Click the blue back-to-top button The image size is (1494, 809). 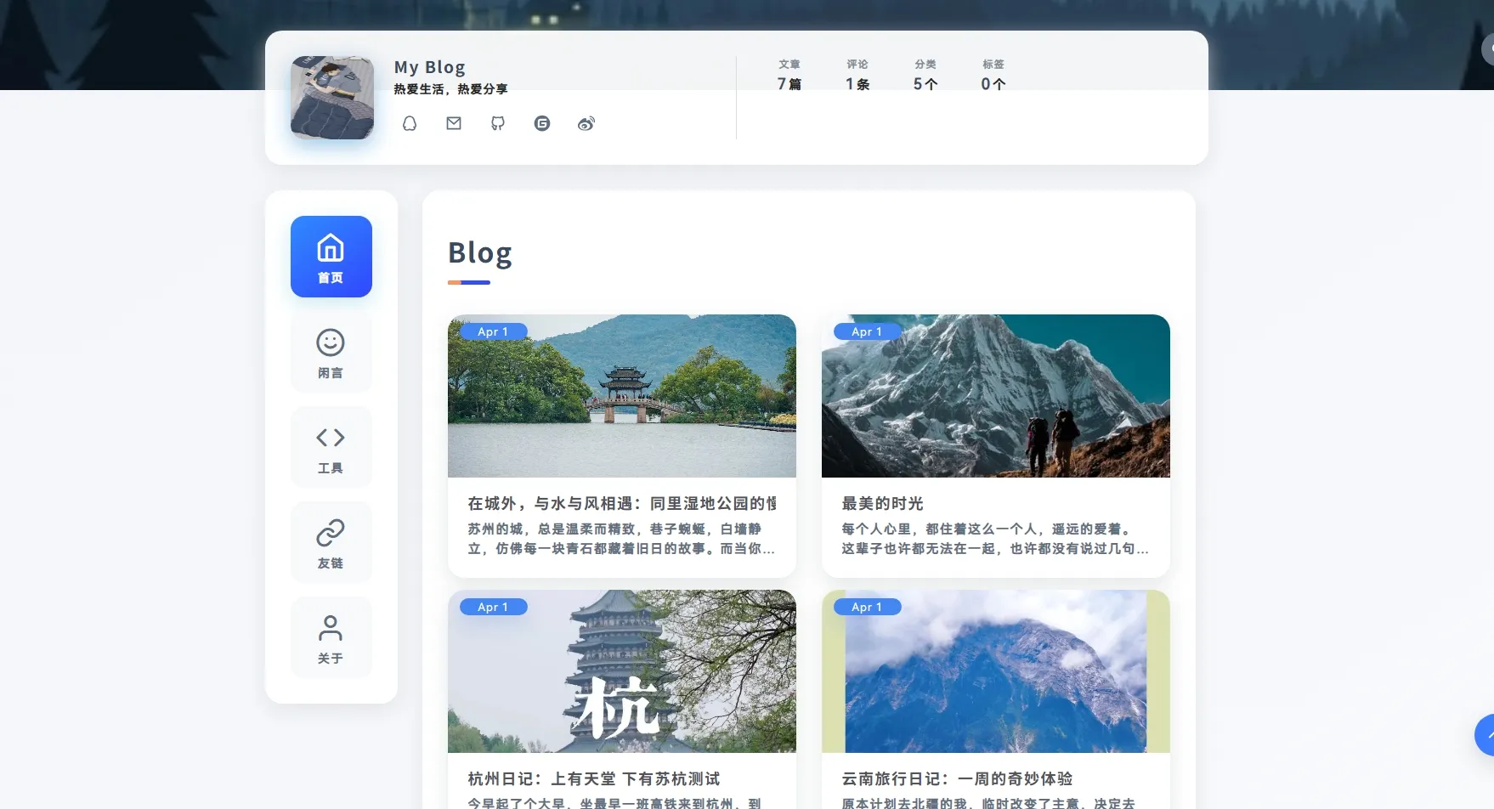tap(1485, 735)
